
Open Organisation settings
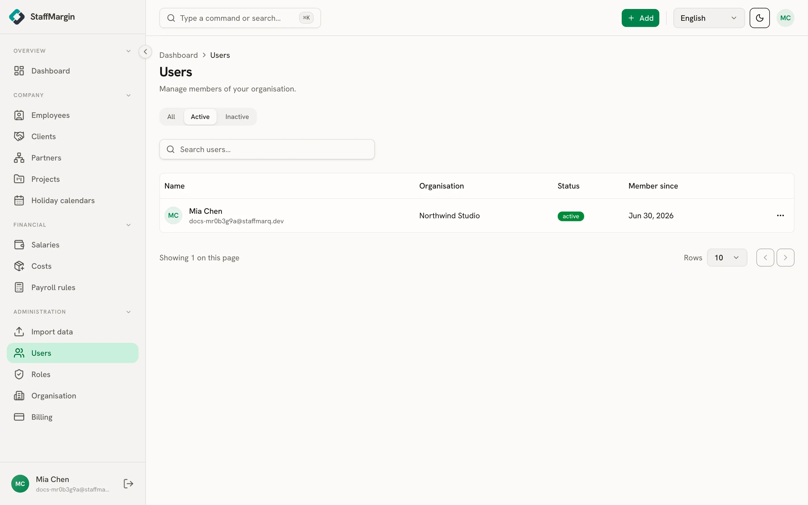[72, 396]
